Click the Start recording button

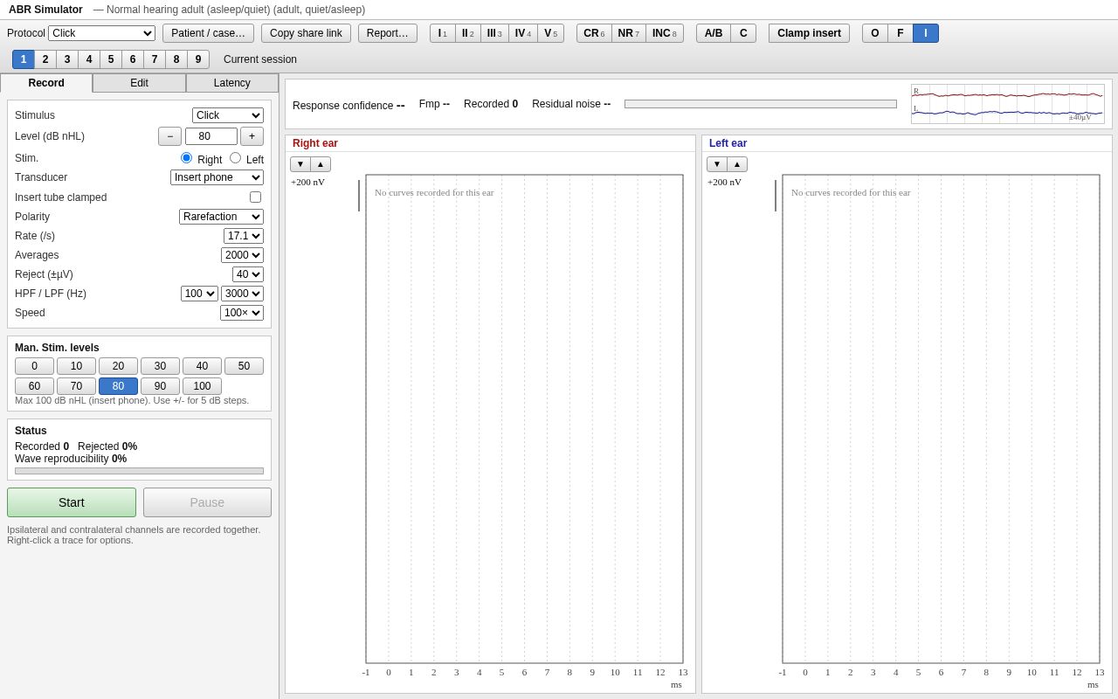tap(72, 502)
